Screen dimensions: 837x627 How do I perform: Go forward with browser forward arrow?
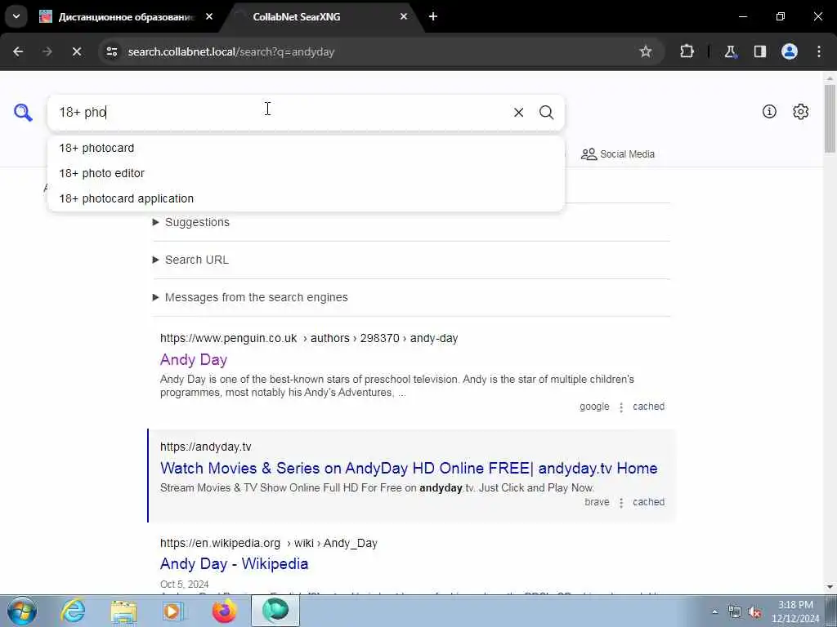(x=47, y=51)
